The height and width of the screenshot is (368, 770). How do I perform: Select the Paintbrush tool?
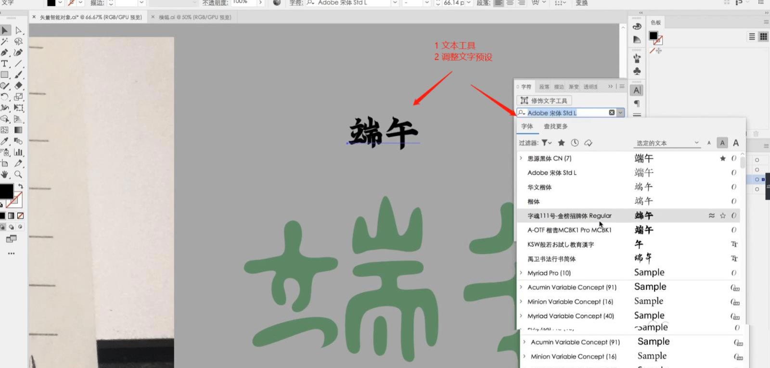[18, 75]
